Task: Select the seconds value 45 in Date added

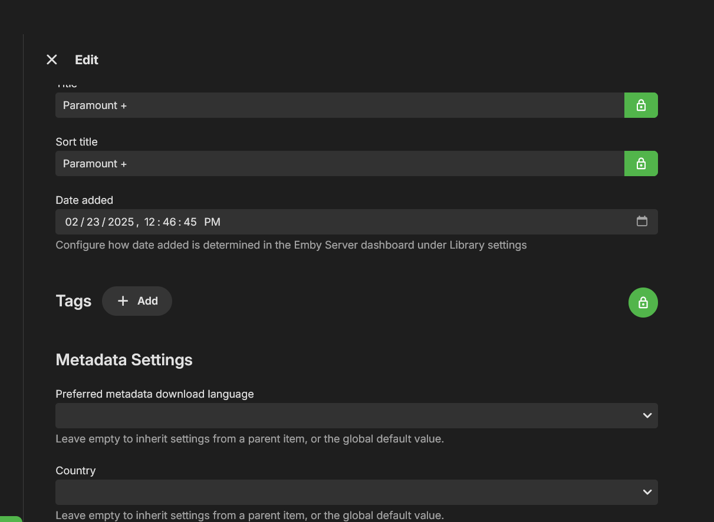Action: click(190, 222)
